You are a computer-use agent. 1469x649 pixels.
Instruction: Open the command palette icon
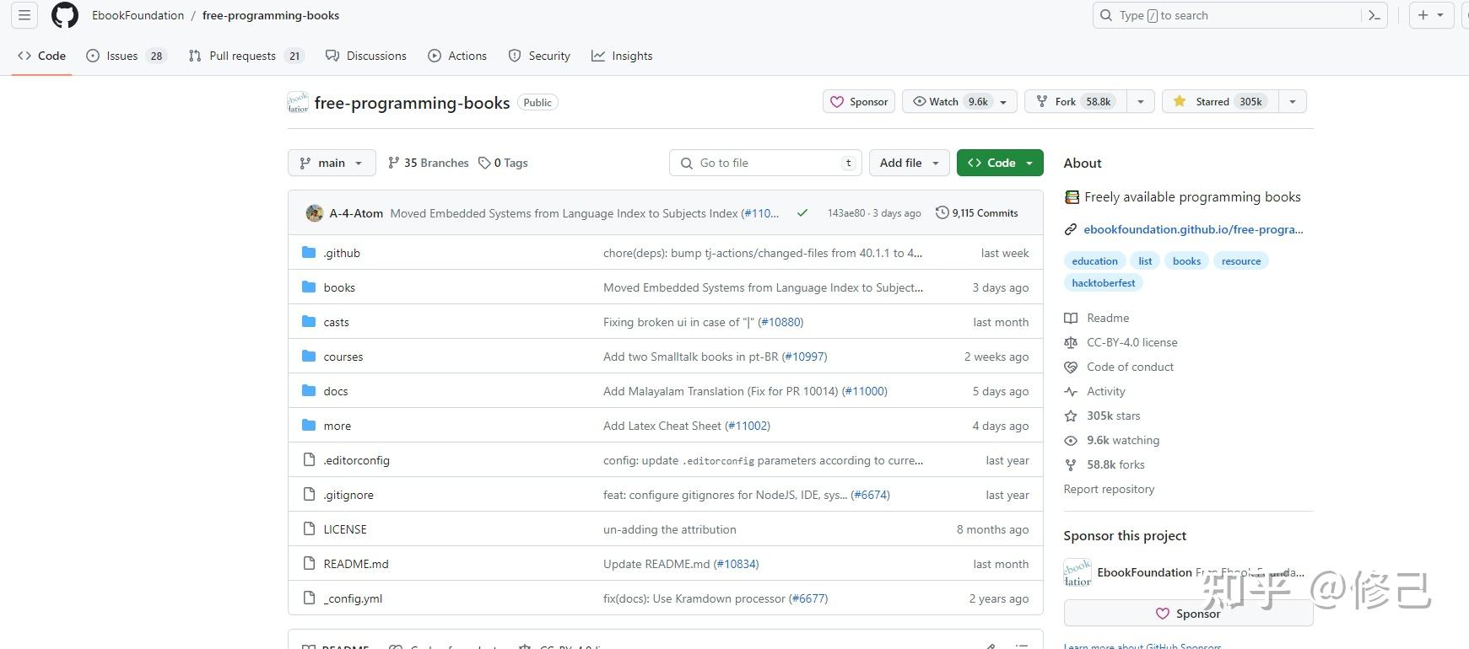click(1374, 15)
